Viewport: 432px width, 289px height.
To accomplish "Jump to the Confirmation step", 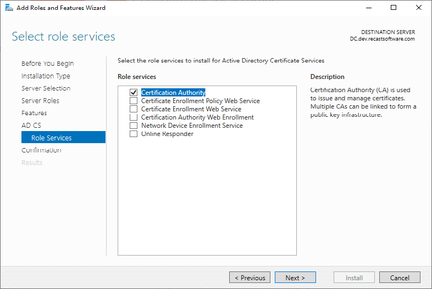I will click(x=41, y=150).
